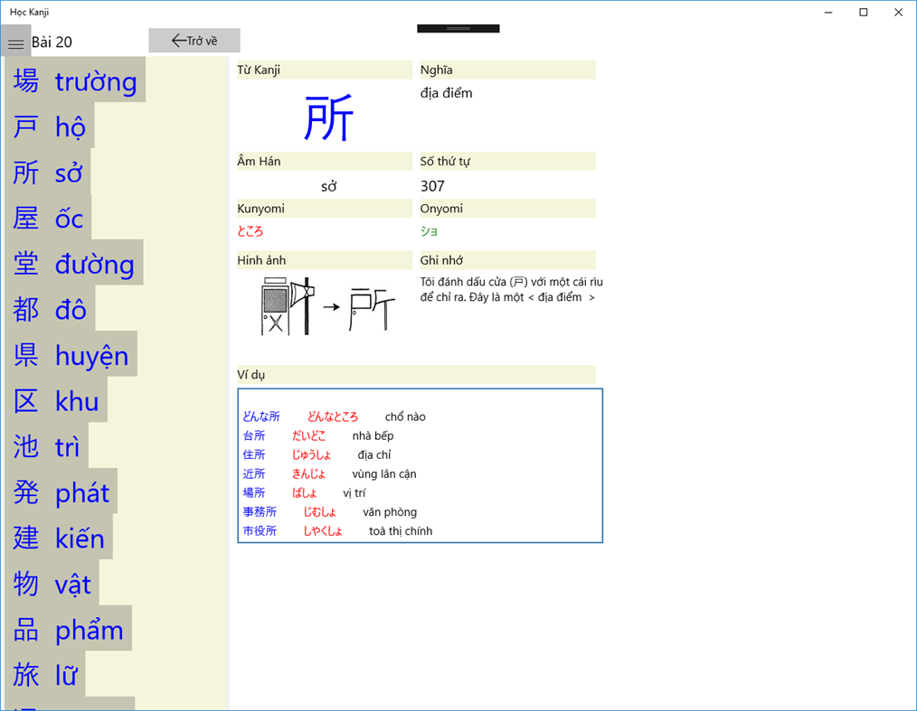Select kanji 屋 ốc in the sidebar
This screenshot has height=711, width=917.
coord(50,218)
